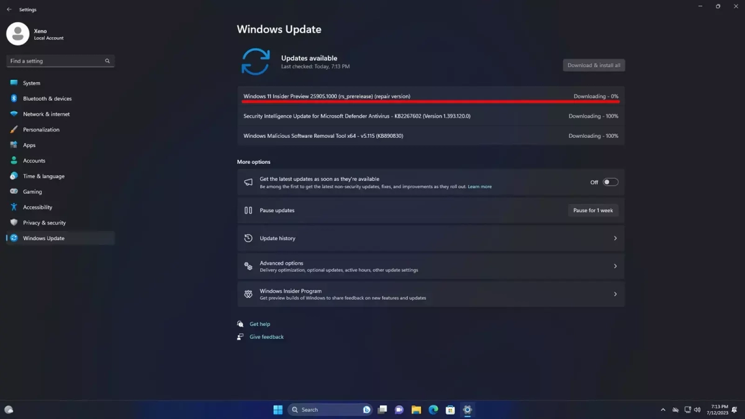Open the taskbar volume speaker icon
Image resolution: width=745 pixels, height=419 pixels.
pyautogui.click(x=697, y=410)
